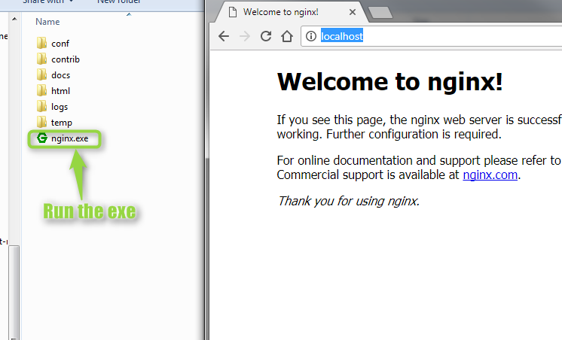Click the Thank you for using nginx text

point(348,201)
